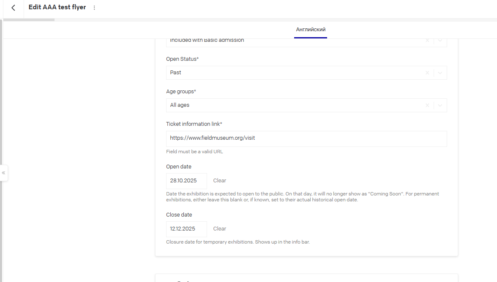Screen dimensions: 497x282
Task: Click the 'Edit AAA test flyer' title
Action: 57,7
